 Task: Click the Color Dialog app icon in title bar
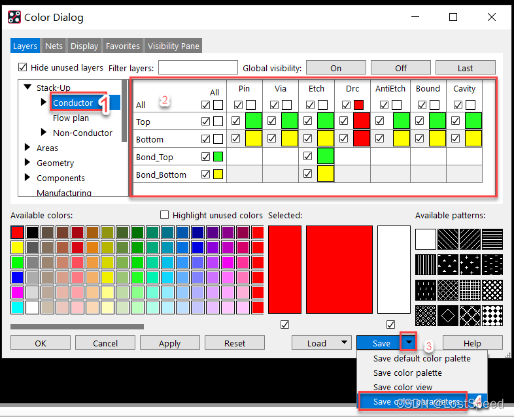coord(13,18)
